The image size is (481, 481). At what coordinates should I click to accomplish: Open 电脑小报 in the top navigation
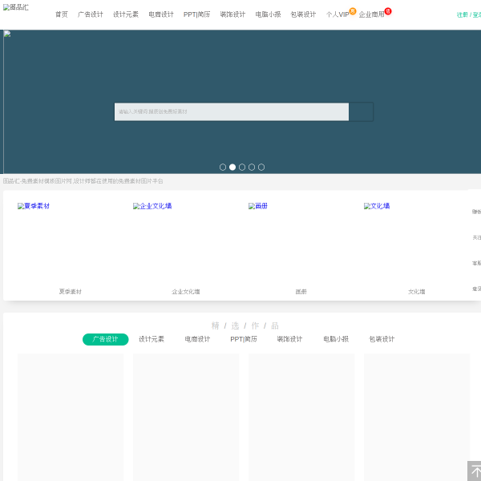[x=268, y=14]
